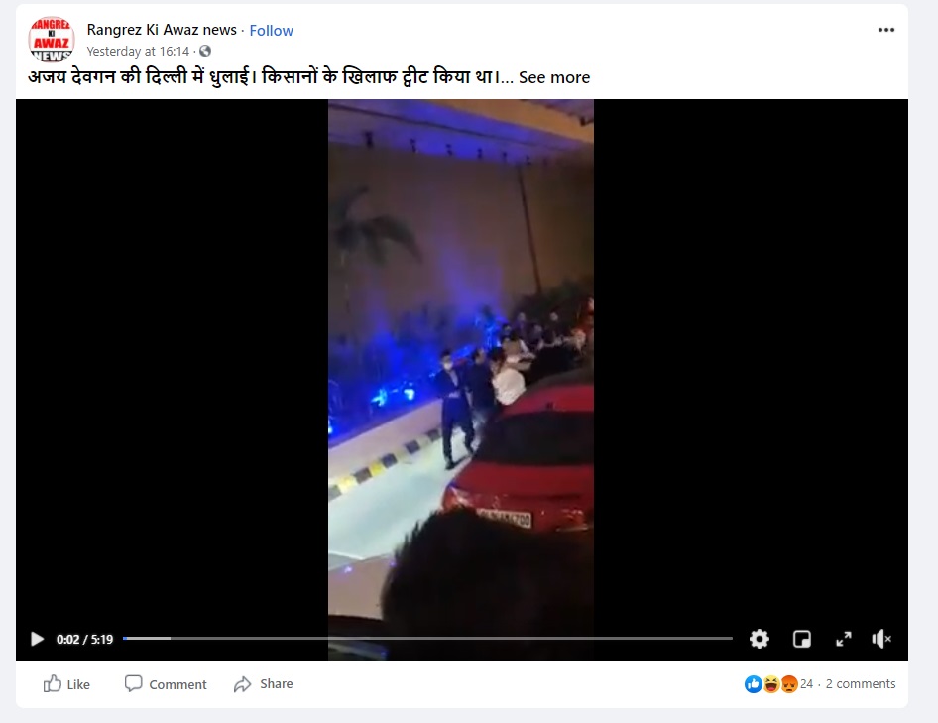938x723 pixels.
Task: Share the post
Action: [263, 684]
